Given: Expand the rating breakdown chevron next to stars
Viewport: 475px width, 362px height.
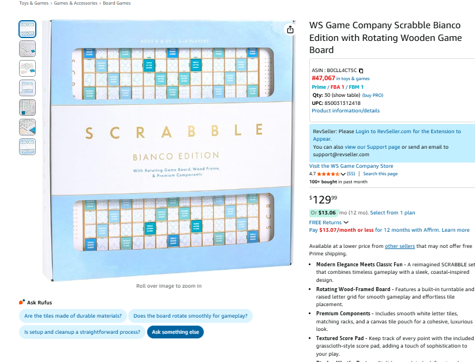Looking at the screenshot, I should 343,174.
